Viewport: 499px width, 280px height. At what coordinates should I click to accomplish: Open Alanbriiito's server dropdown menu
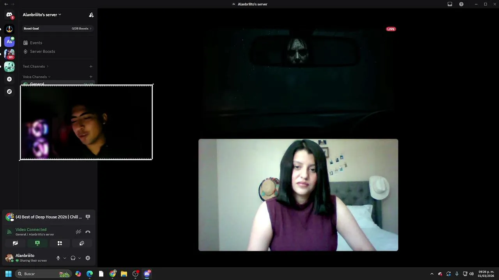(42, 15)
